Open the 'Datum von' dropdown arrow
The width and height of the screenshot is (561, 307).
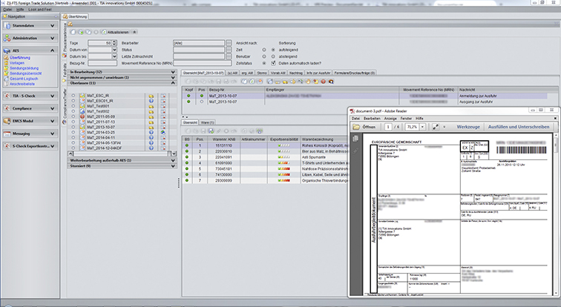coord(114,50)
